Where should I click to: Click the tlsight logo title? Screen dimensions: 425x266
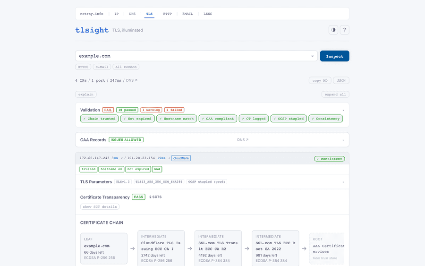tap(92, 30)
